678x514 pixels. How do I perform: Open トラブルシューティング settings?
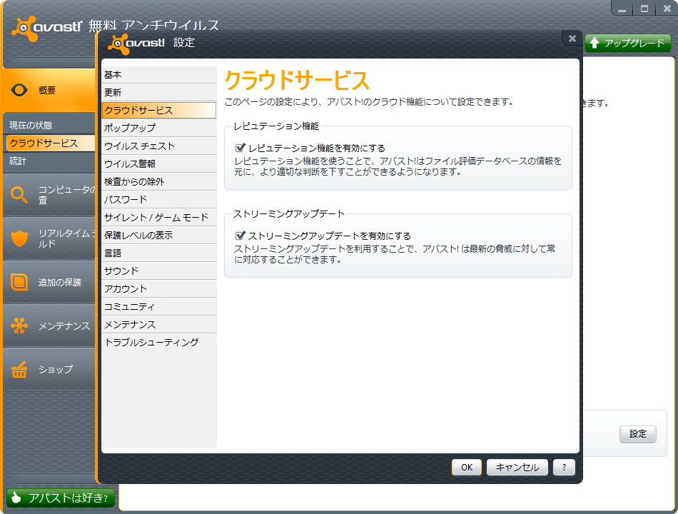pos(159,342)
